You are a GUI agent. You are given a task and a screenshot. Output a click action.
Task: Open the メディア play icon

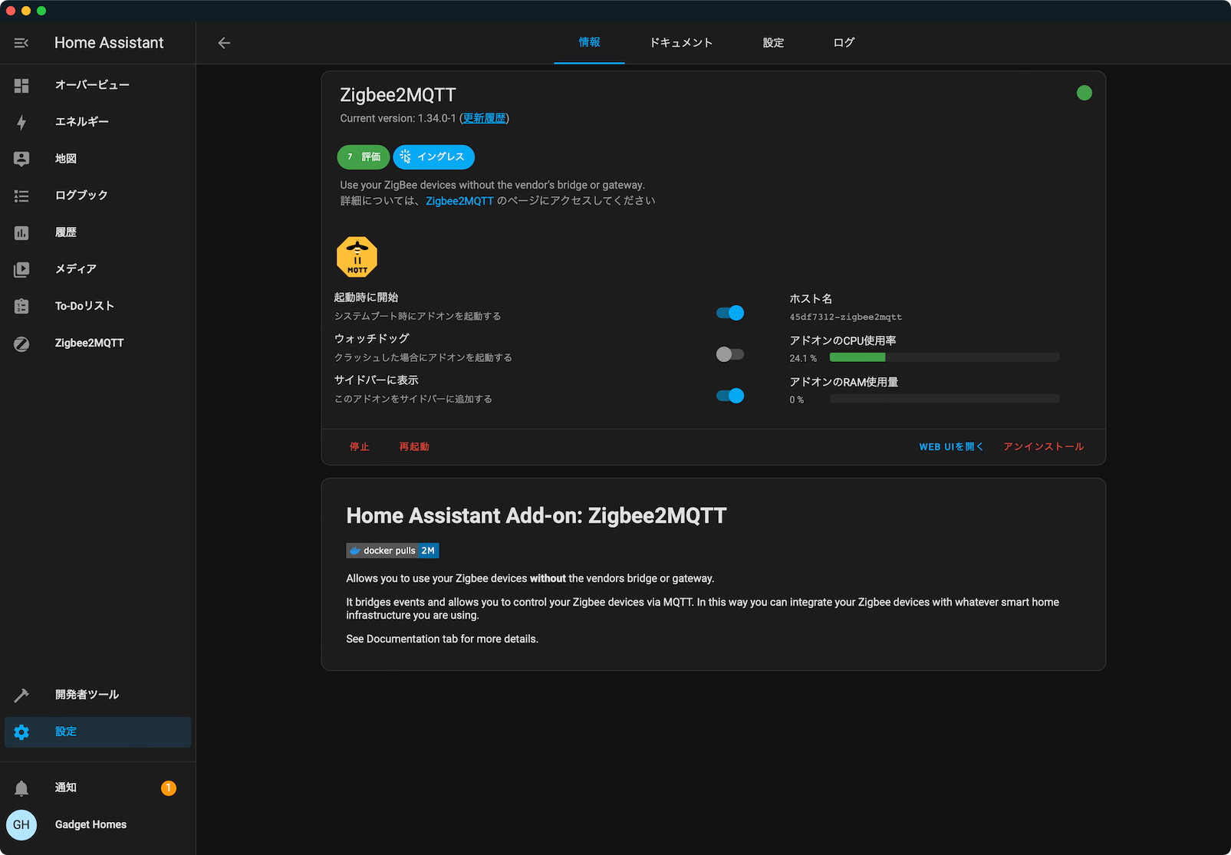point(21,269)
